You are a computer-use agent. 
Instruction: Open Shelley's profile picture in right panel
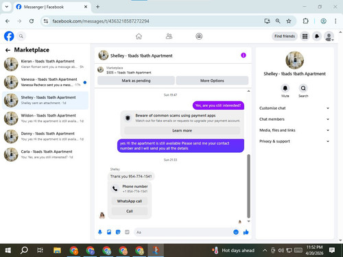point(294,60)
